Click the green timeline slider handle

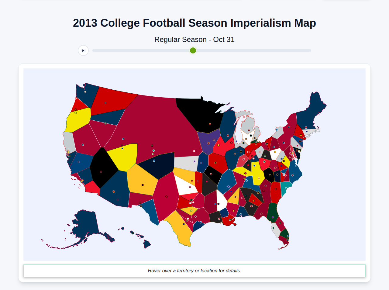193,50
